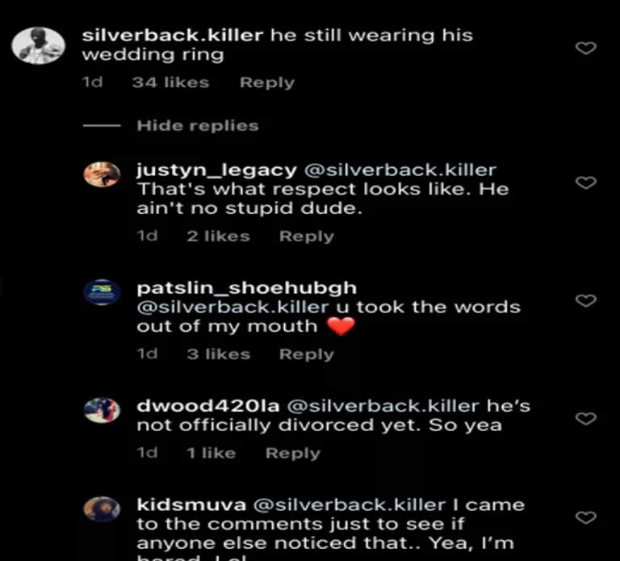The width and height of the screenshot is (620, 561).
Task: Reply to patslin_shoehubgh's comment
Action: (307, 354)
